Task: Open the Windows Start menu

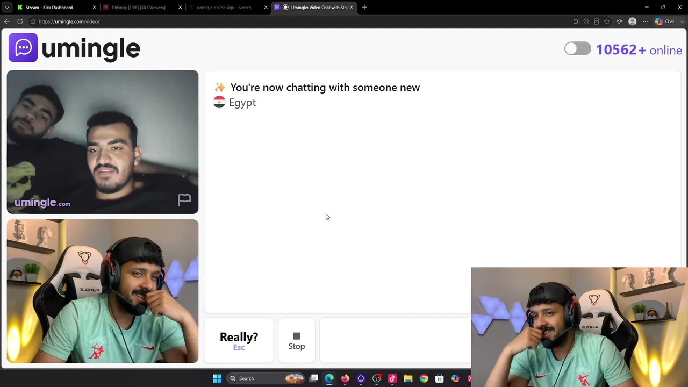Action: (x=217, y=378)
